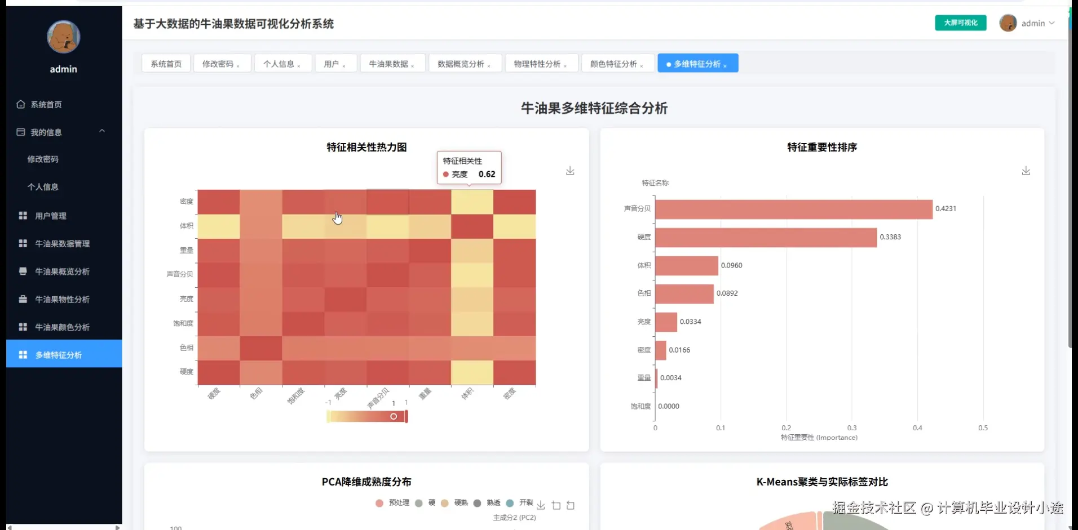Click the admin avatar in the sidebar
The width and height of the screenshot is (1078, 530).
(x=63, y=37)
